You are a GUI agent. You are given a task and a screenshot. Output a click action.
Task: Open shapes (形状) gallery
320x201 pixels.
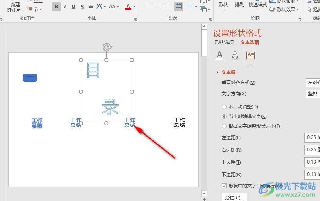click(x=223, y=7)
